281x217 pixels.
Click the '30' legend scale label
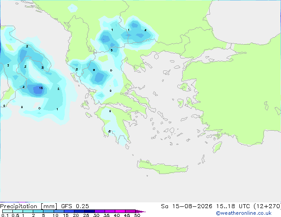(96, 215)
